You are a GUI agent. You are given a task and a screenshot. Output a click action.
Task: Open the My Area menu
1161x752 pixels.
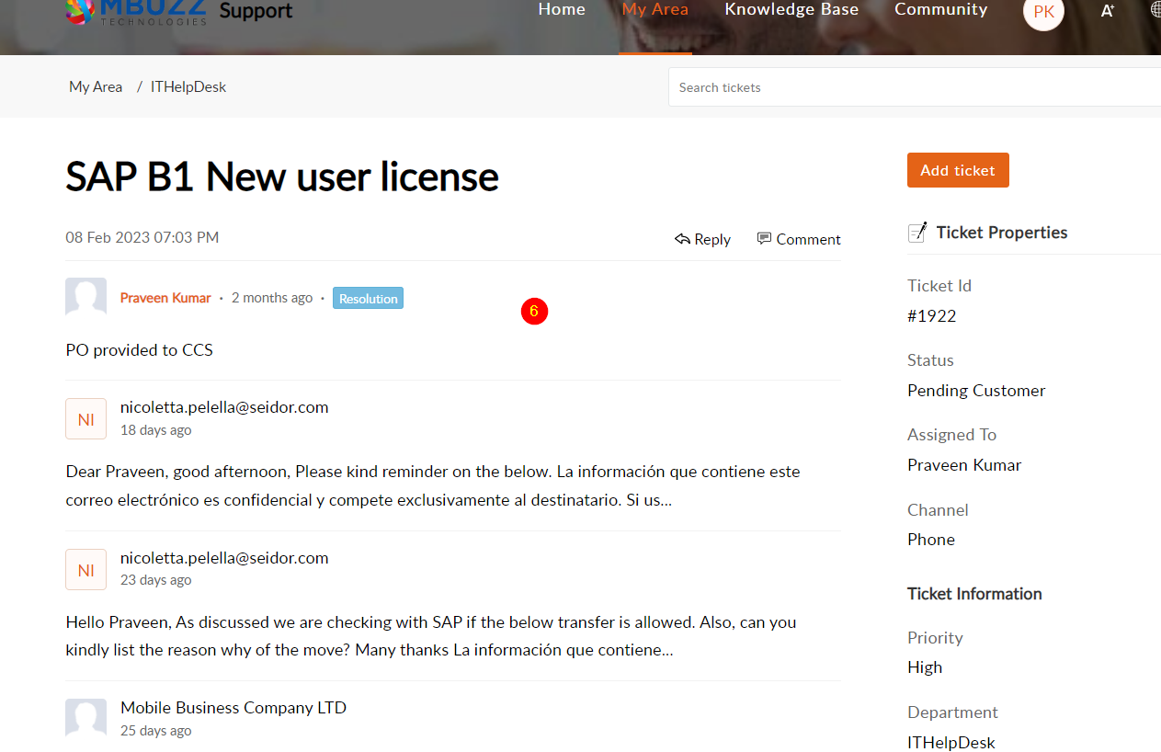pos(654,9)
